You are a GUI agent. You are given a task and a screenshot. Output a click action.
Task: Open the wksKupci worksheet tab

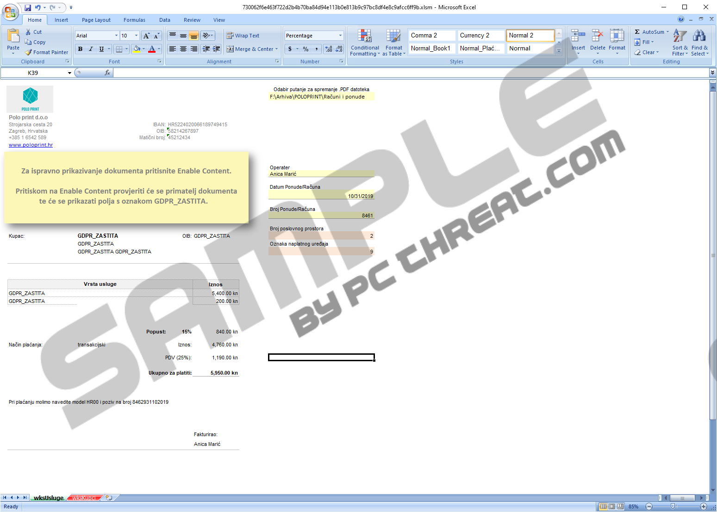coord(84,498)
